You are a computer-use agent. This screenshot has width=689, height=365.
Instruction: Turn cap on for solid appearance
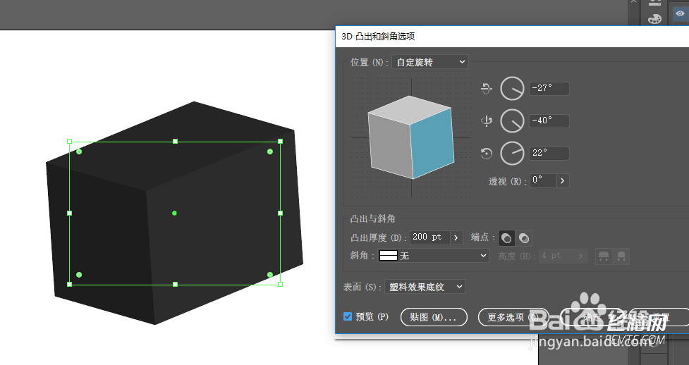pyautogui.click(x=506, y=238)
